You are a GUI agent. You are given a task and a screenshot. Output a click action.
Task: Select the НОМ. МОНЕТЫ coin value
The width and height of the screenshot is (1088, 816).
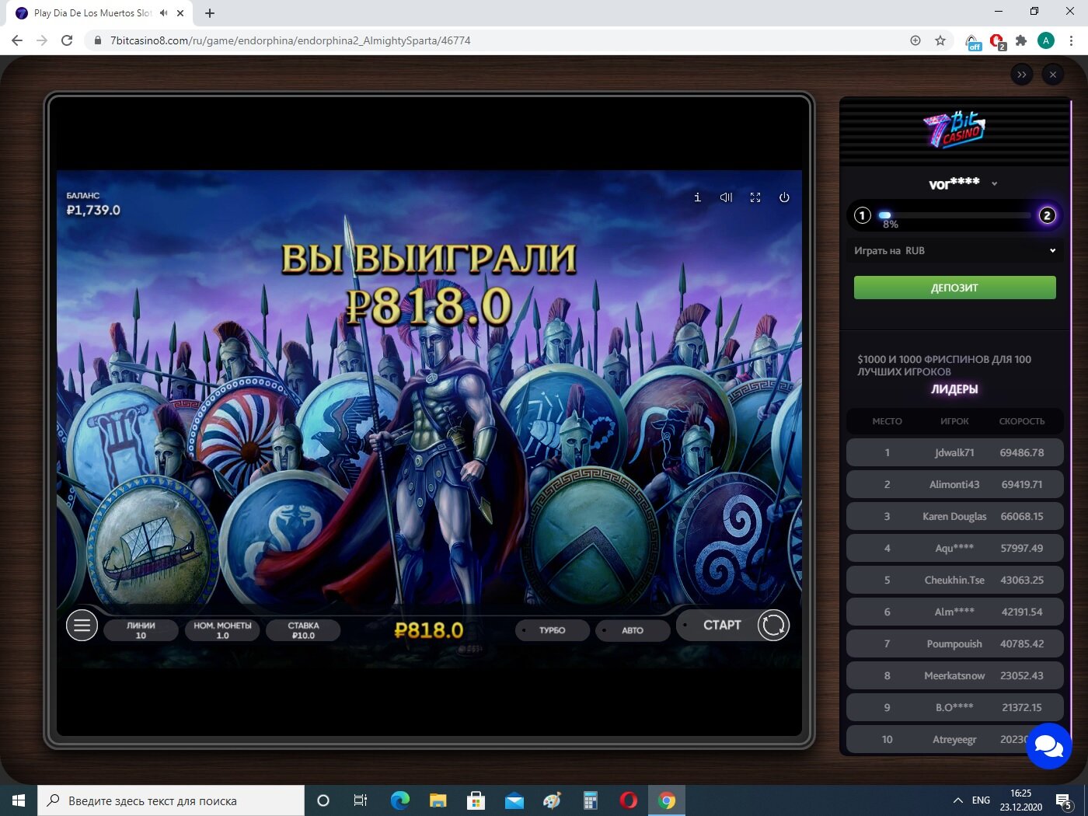coord(222,630)
